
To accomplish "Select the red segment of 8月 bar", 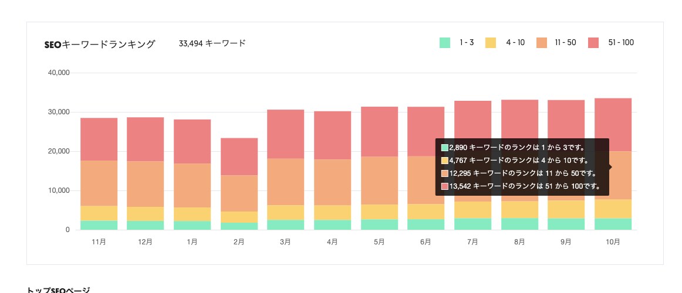I will [x=519, y=118].
